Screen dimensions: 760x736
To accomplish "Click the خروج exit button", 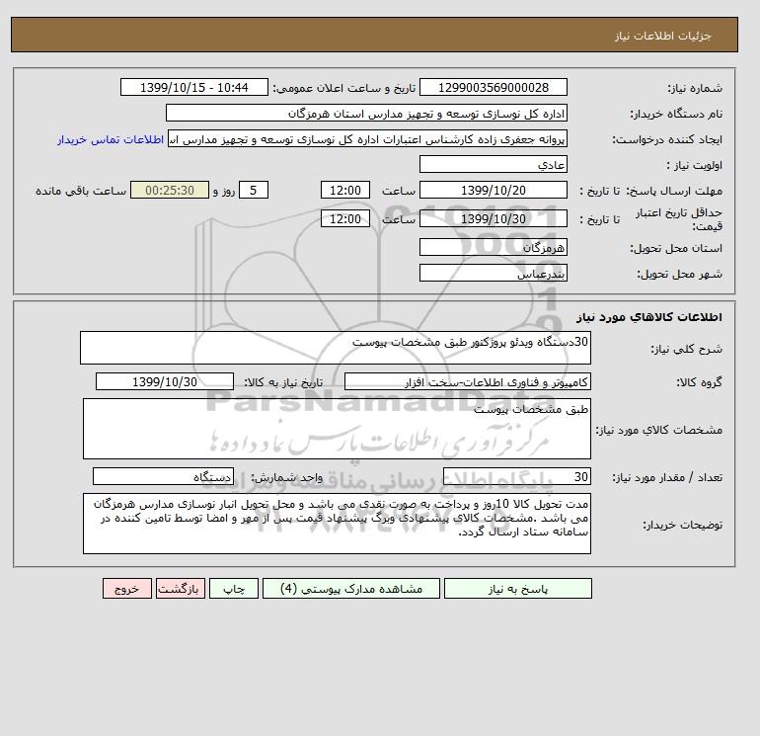I will click(127, 589).
